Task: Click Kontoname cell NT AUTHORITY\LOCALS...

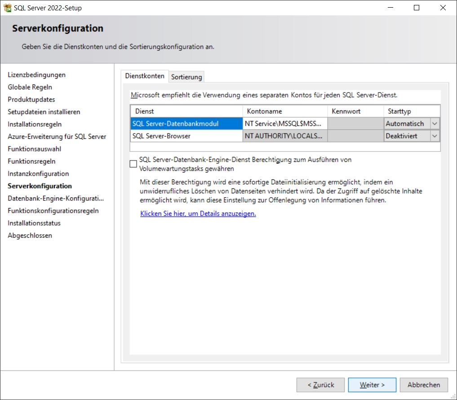Action: pyautogui.click(x=285, y=136)
